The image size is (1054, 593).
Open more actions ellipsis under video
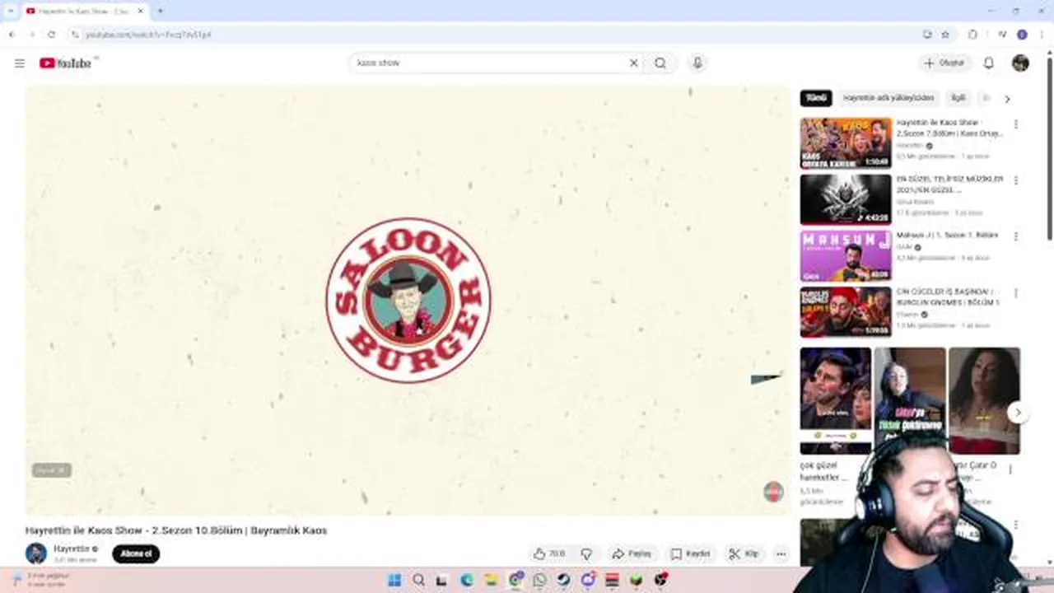781,554
